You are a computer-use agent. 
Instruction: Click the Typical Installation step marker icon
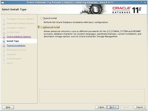point(4,46)
